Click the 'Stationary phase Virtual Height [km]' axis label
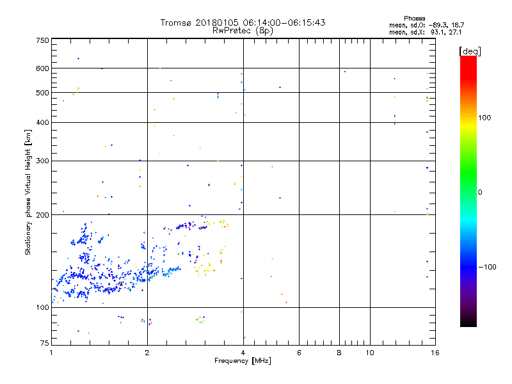The width and height of the screenshot is (512, 384). coord(28,193)
